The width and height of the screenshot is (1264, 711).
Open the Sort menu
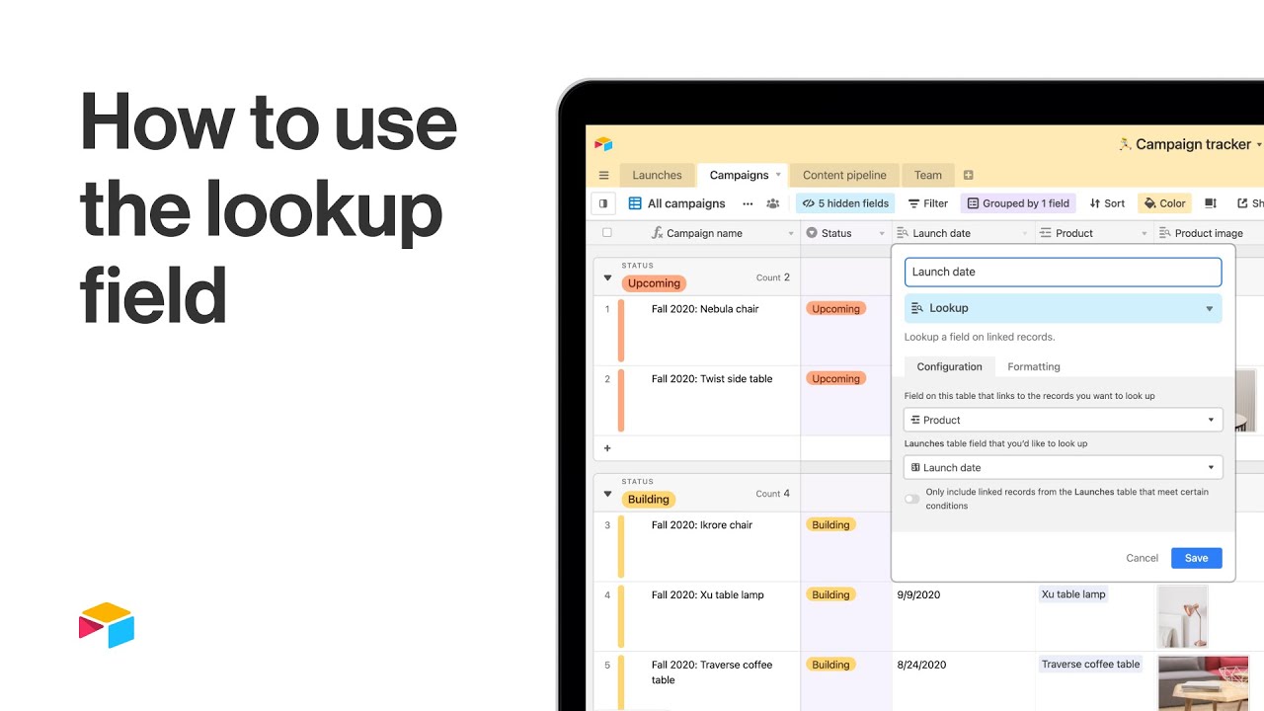(x=1107, y=203)
